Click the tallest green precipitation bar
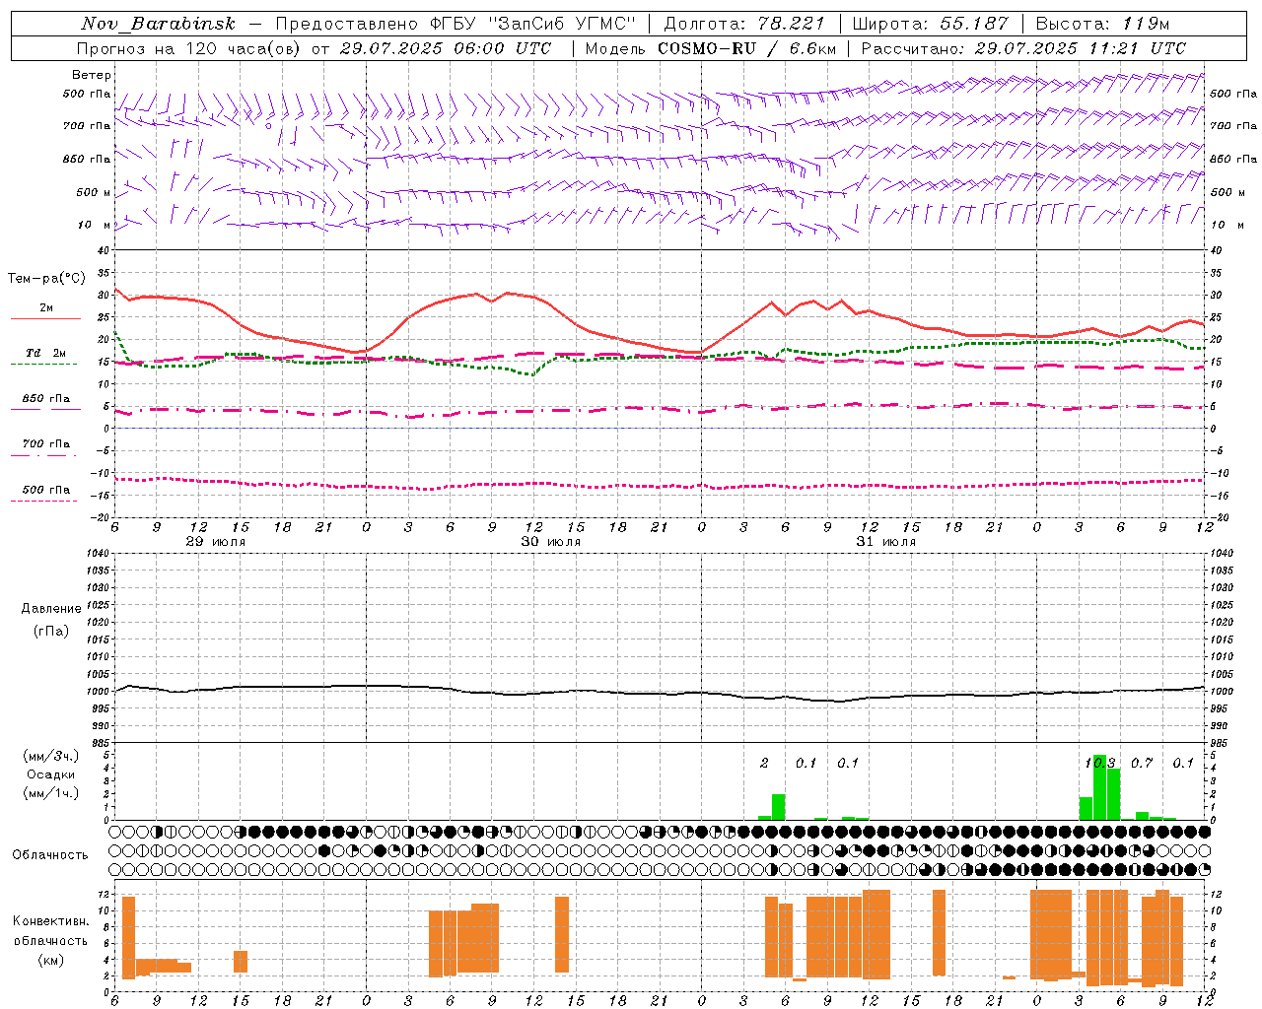This screenshot has width=1262, height=1009. tap(1099, 787)
